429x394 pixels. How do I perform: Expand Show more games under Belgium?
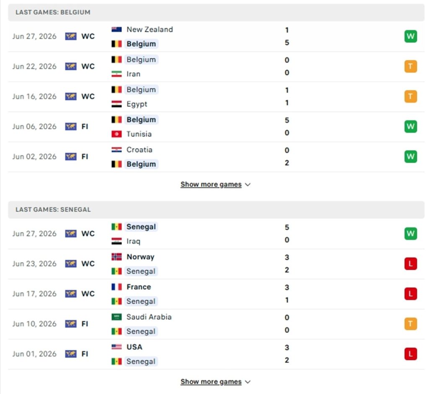[211, 185]
